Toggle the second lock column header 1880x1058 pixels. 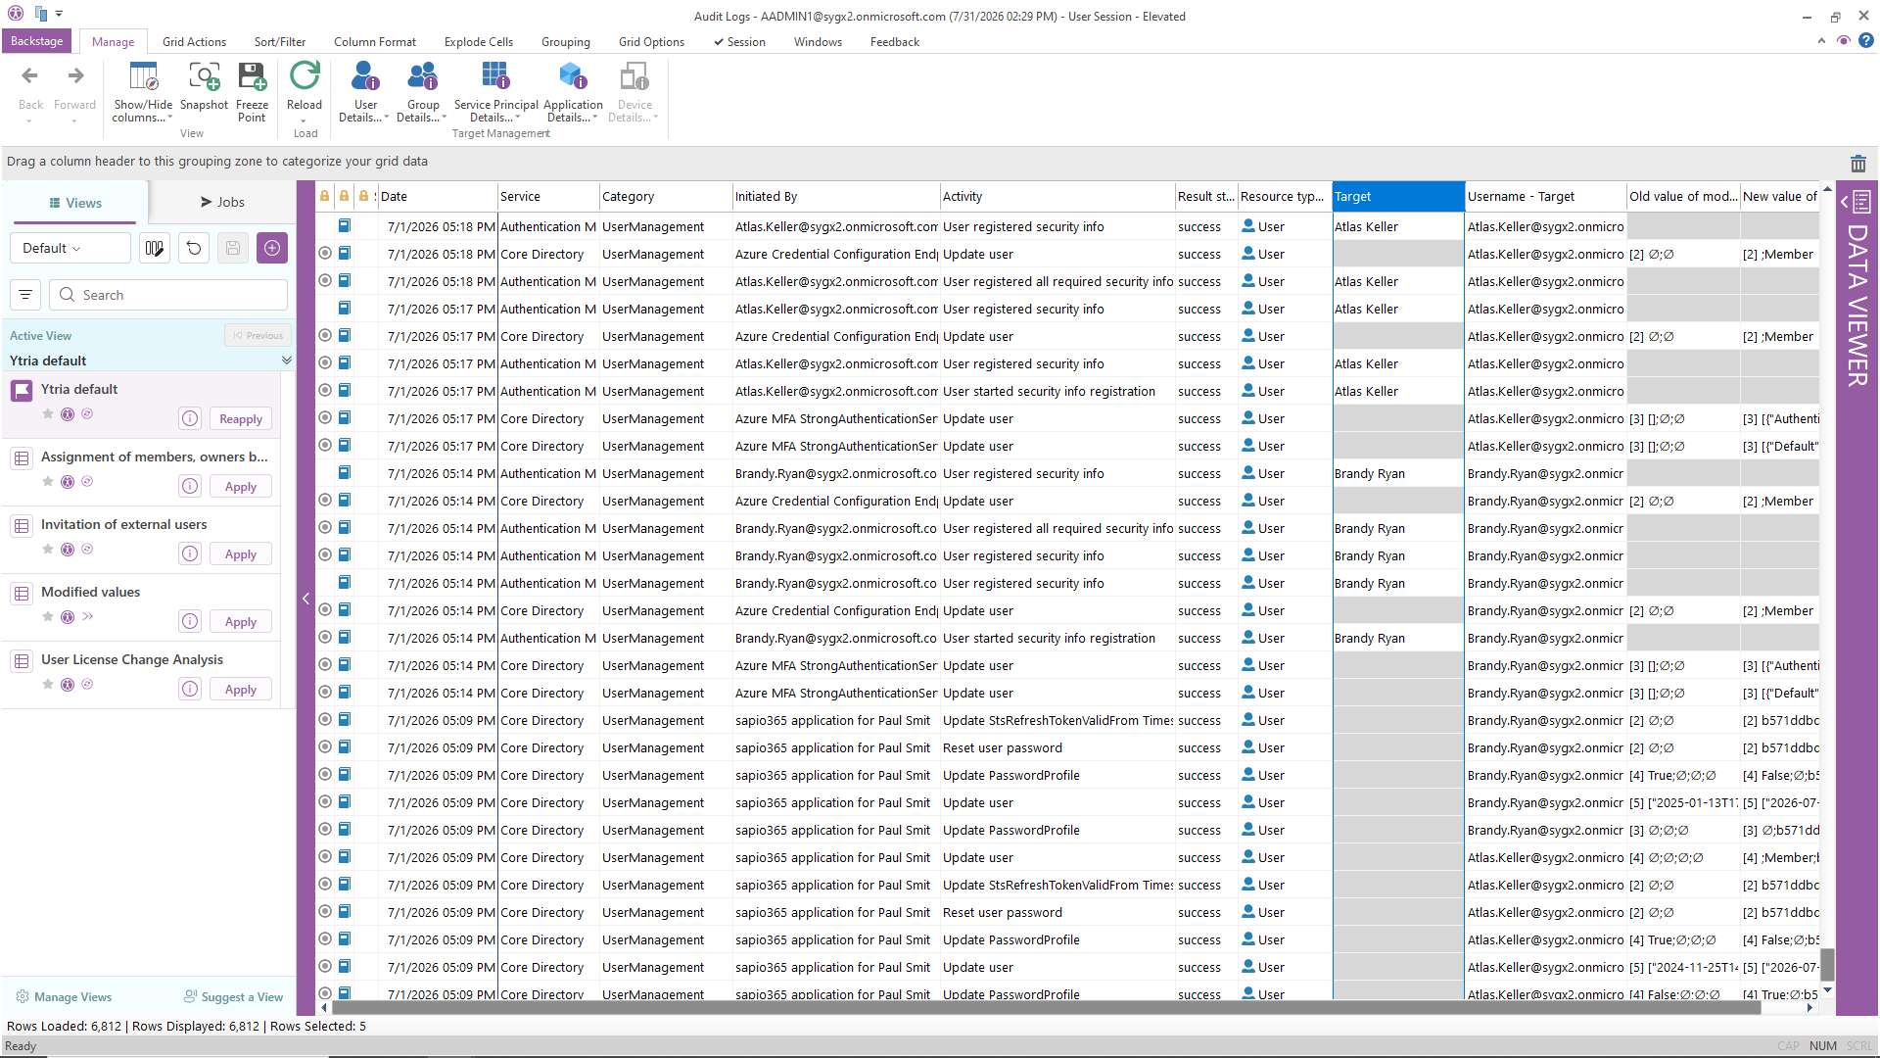(x=344, y=197)
